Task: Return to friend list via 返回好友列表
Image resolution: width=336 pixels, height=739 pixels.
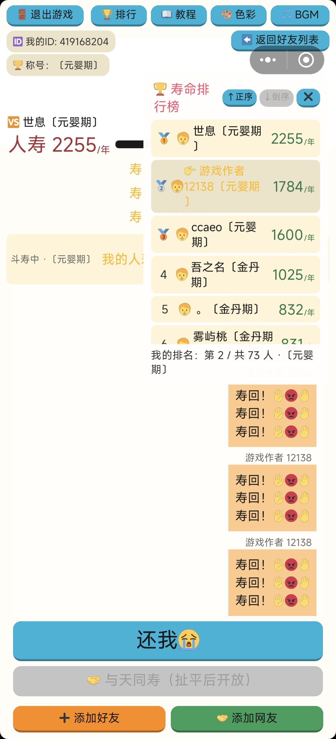Action: [280, 40]
